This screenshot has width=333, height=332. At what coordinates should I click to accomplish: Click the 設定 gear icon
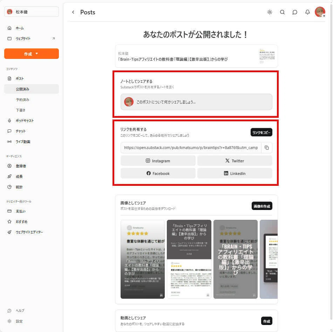point(9,321)
